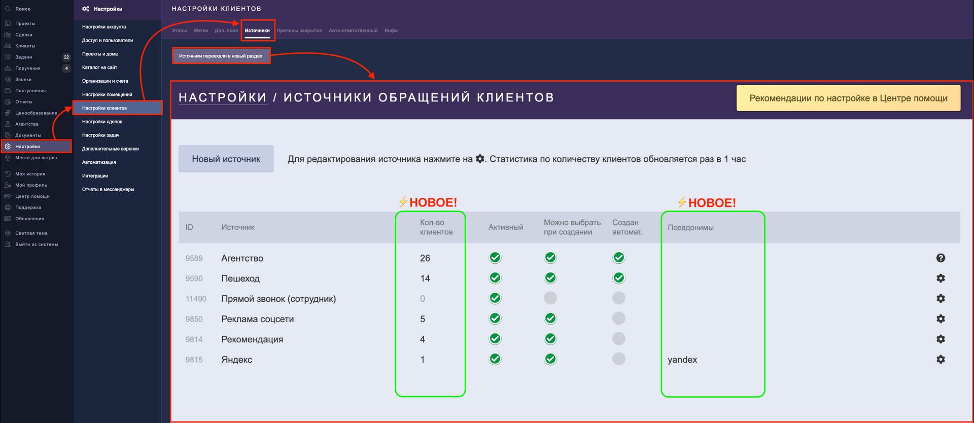Toggle 'Создан автомат.' checkmark for Агентство
The width and height of the screenshot is (974, 423).
(x=619, y=258)
